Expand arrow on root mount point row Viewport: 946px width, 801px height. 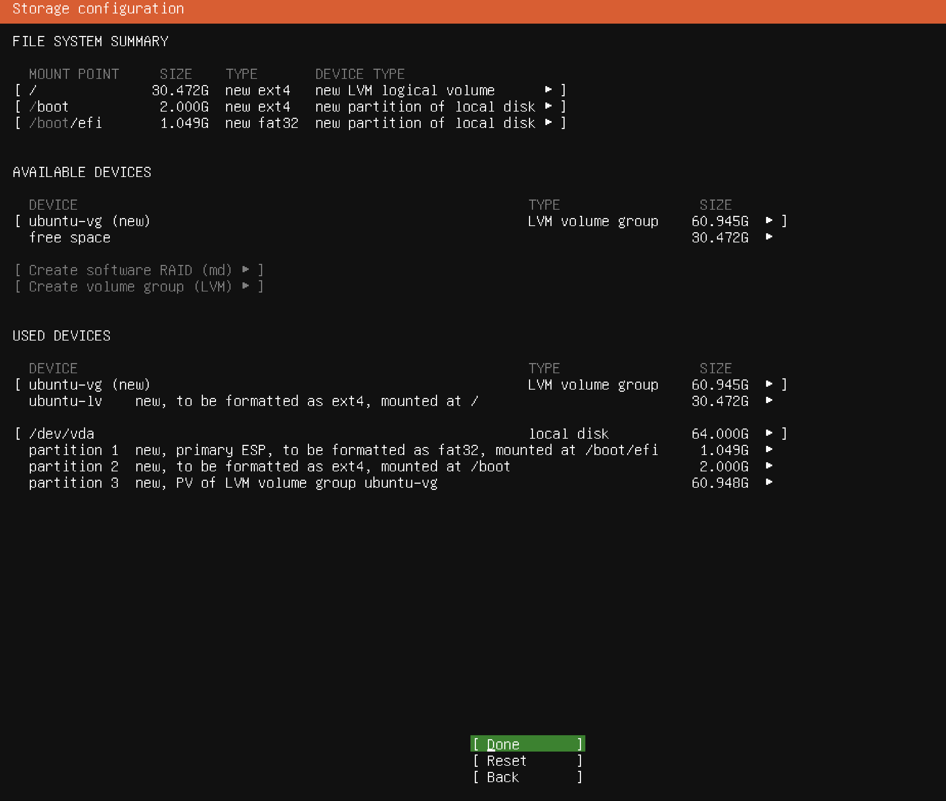pos(548,89)
